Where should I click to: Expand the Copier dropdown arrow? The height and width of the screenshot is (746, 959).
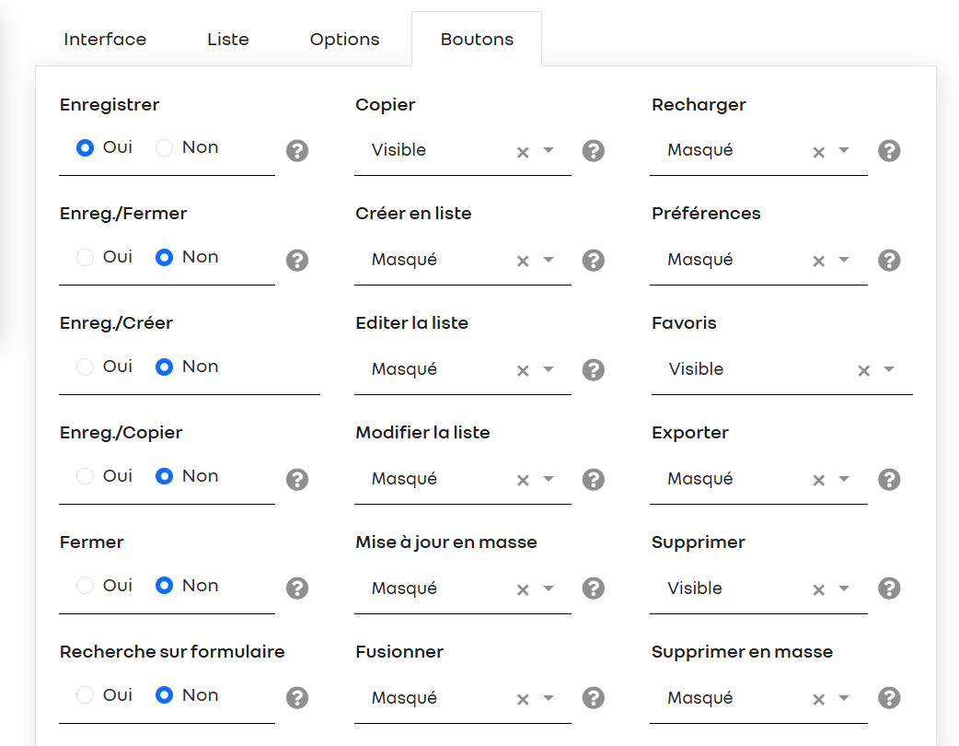pyautogui.click(x=549, y=150)
